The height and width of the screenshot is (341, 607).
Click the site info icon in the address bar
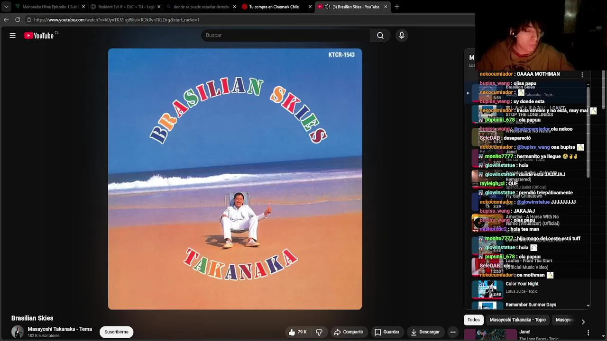29,20
